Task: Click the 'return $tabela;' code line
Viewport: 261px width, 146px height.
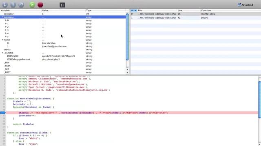Action: 24,124
